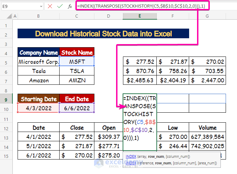237x174 pixels.
Task: Select the 627,389,584 volume cell
Action: pyautogui.click(x=207, y=137)
